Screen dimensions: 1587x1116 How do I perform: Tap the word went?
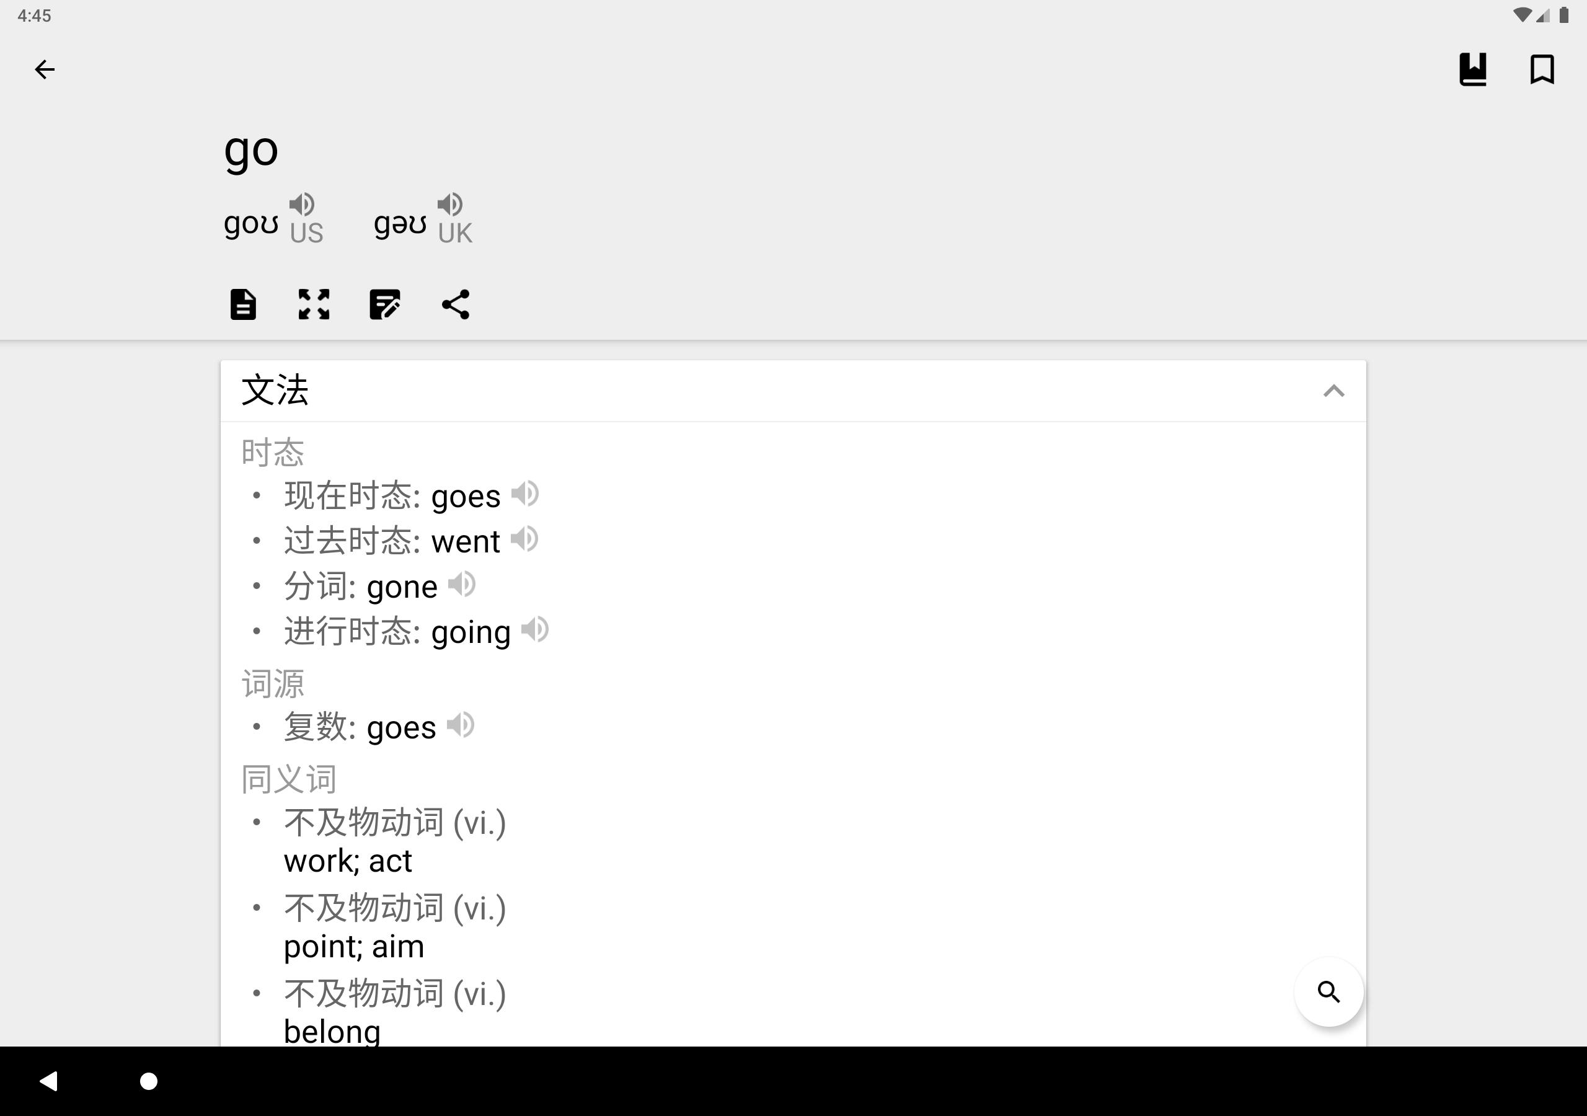465,541
